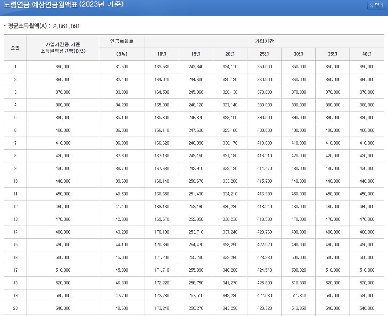The height and width of the screenshot is (316, 388).
Task: Click the 20년 column header
Action: coord(230,54)
